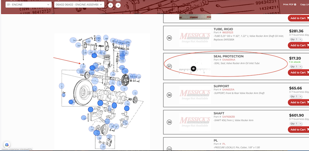The width and height of the screenshot is (309, 151).
Task: Open the PL part number link
Action: 224,144
